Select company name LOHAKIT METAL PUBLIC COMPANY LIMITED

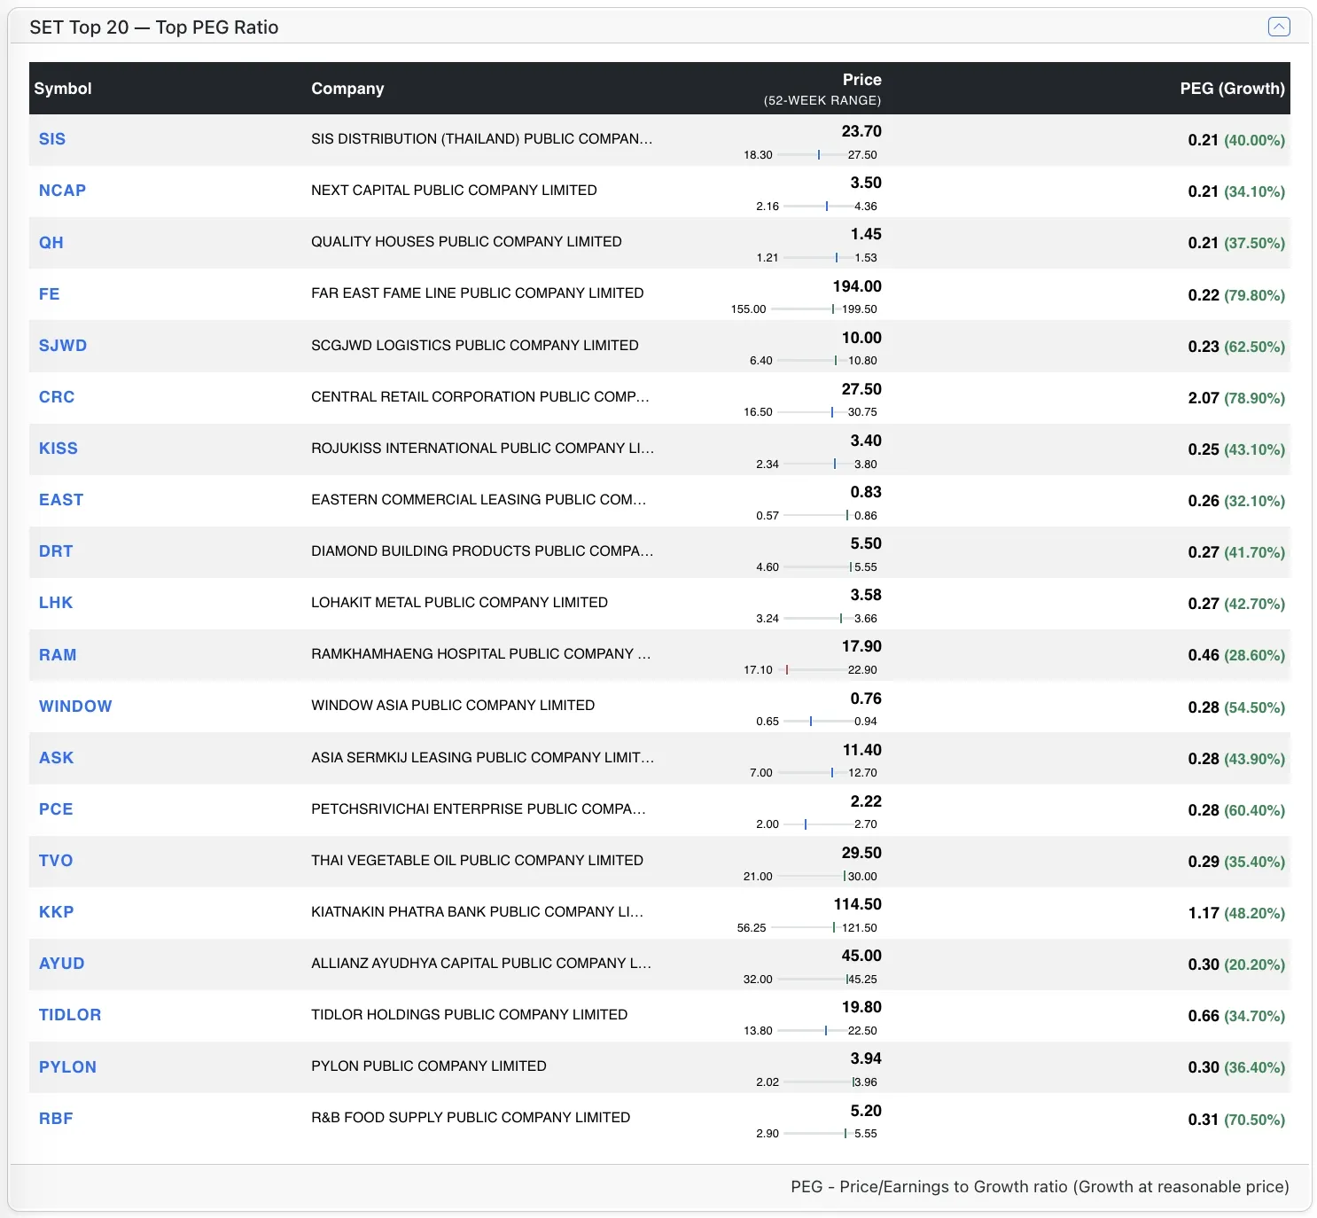tap(459, 602)
